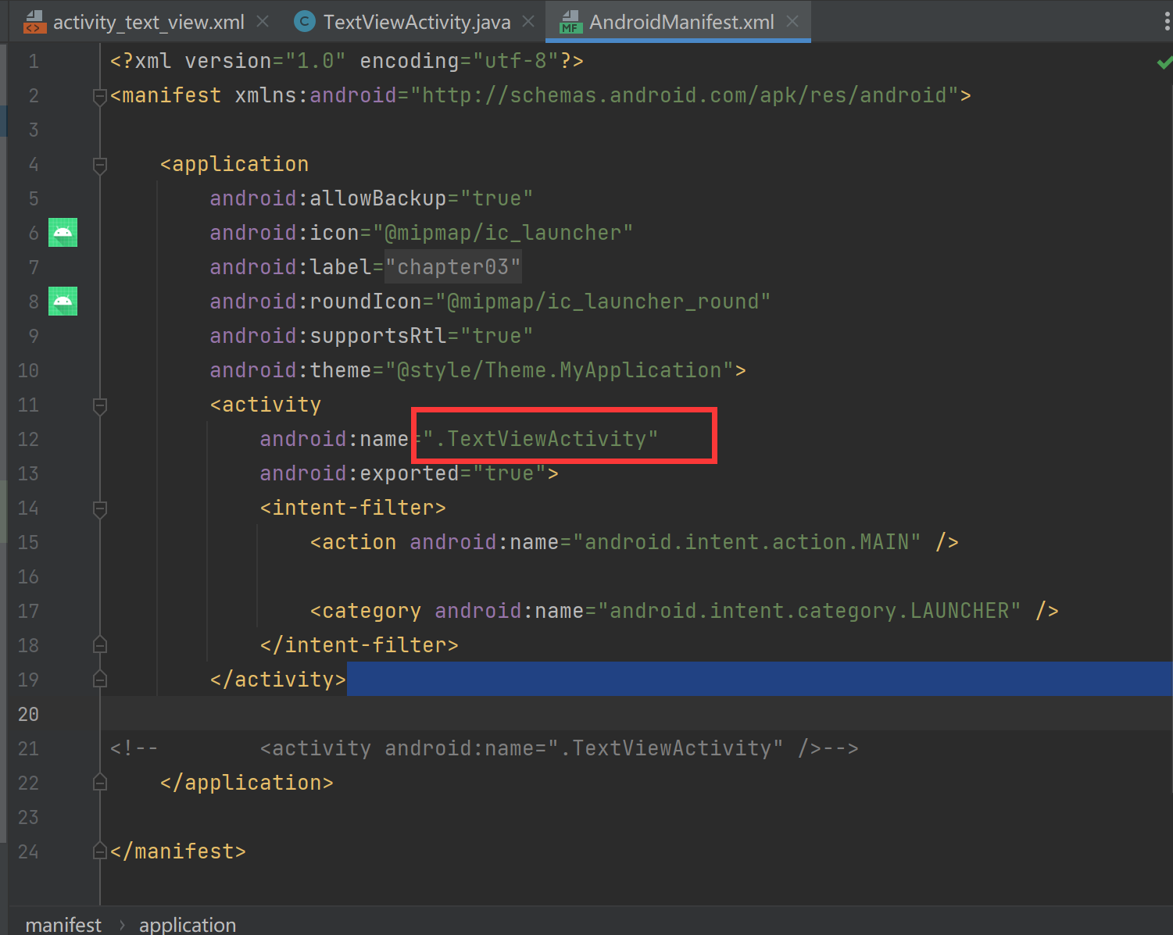
Task: Collapse the manifest tag fold on line 2
Action: click(100, 96)
